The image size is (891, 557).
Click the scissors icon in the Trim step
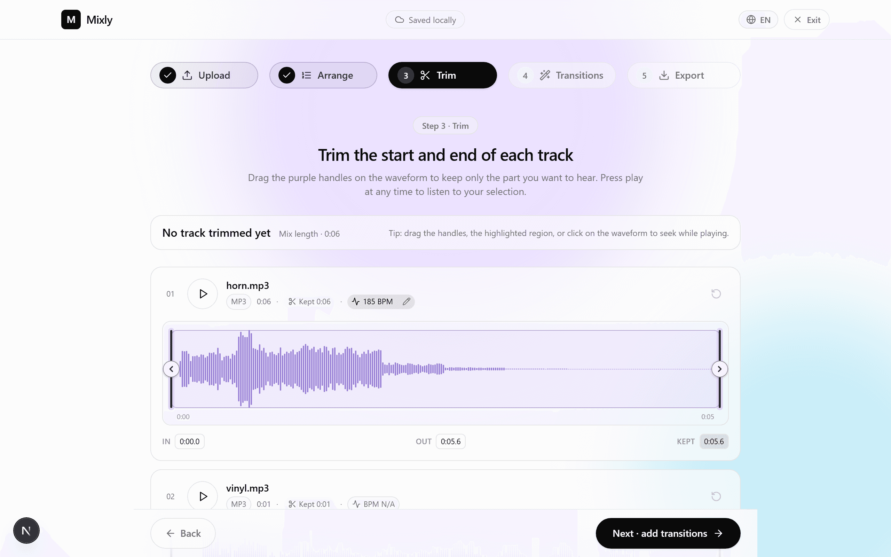pyautogui.click(x=425, y=75)
